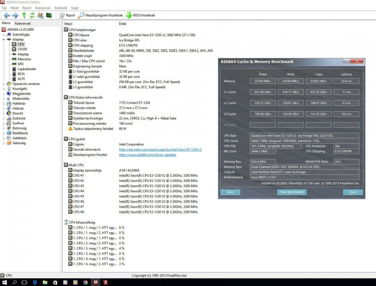Expand the Hálózat tree node
The image size is (376, 286).
click(x=4, y=108)
